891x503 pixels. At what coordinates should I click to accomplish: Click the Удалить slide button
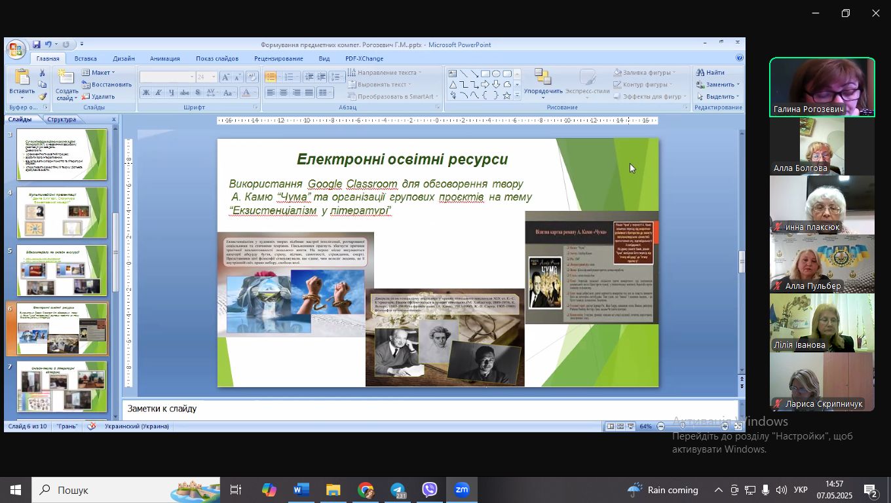(x=98, y=96)
